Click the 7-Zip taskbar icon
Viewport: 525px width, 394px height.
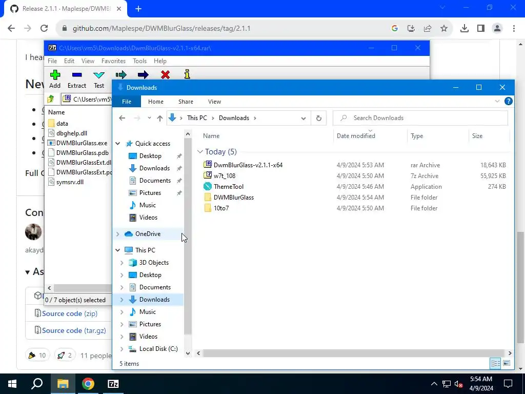(x=113, y=384)
